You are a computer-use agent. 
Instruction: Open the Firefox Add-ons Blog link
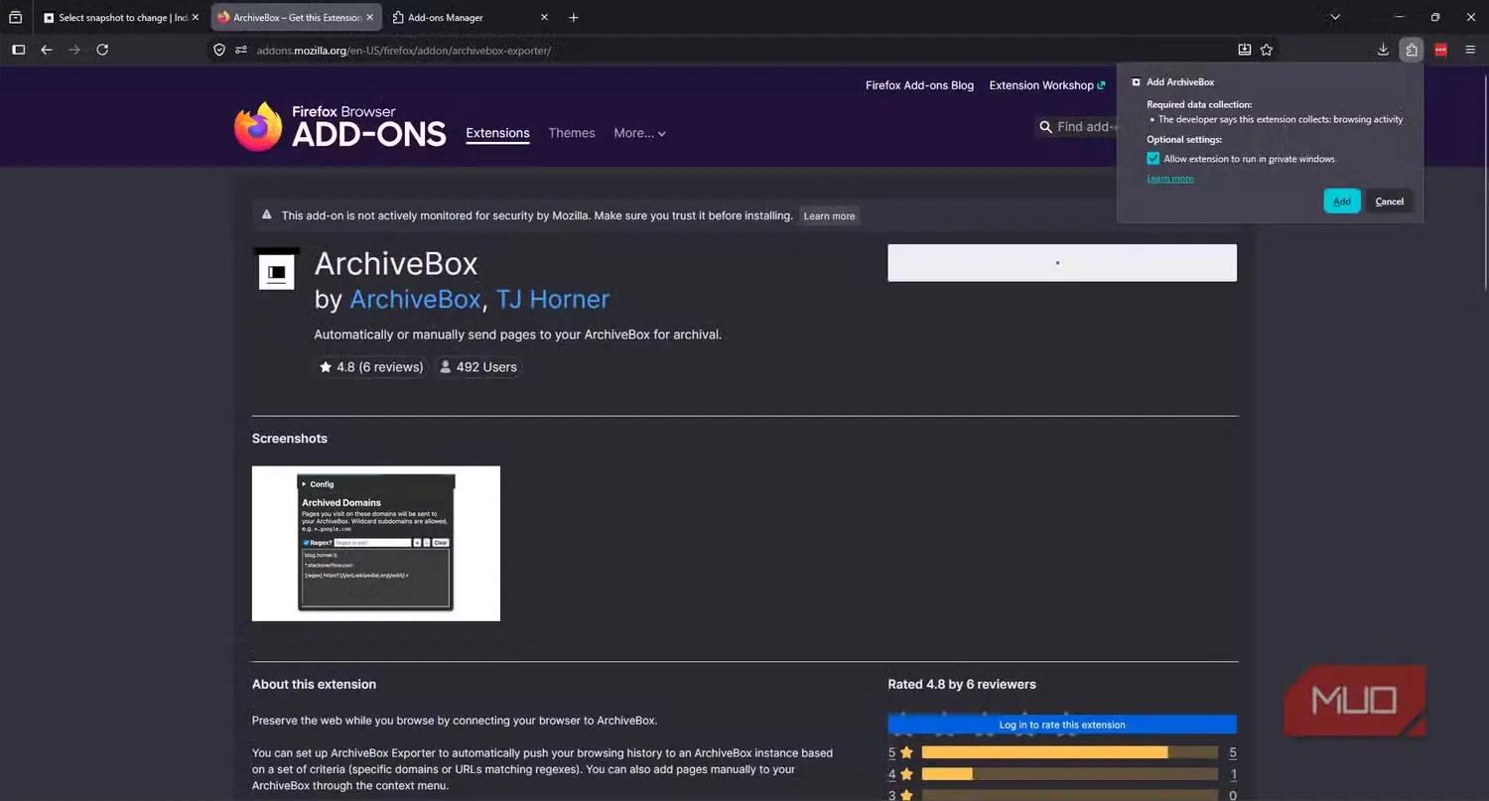(919, 85)
